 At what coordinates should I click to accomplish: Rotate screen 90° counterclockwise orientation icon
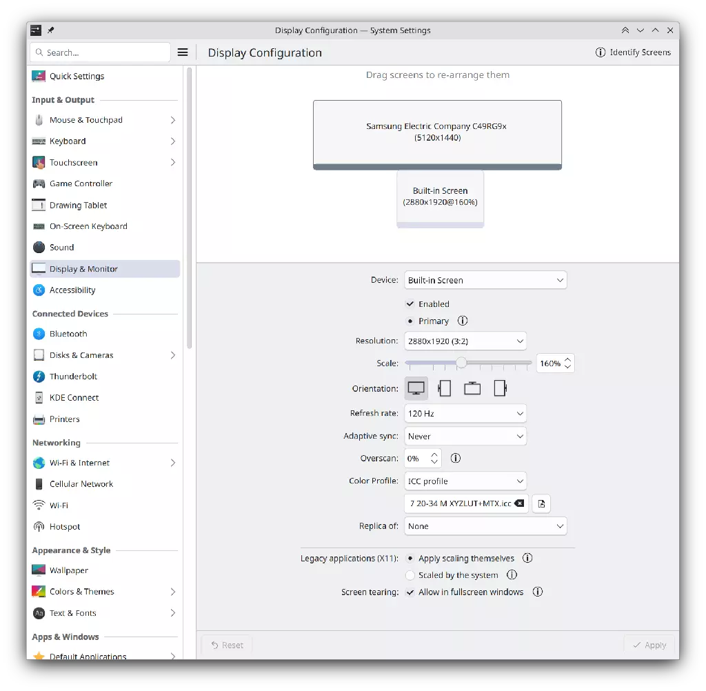click(x=445, y=388)
